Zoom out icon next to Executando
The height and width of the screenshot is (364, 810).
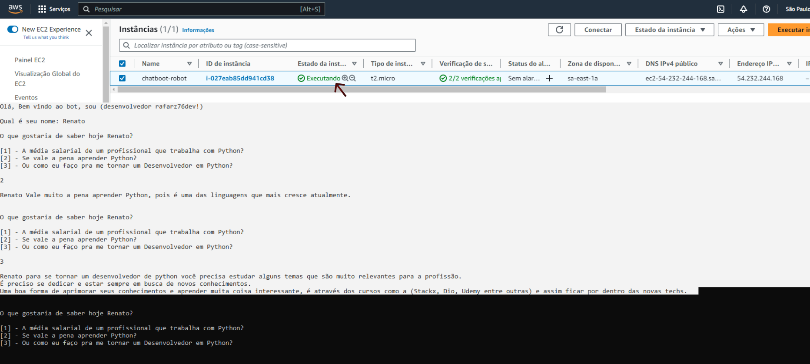pos(352,78)
